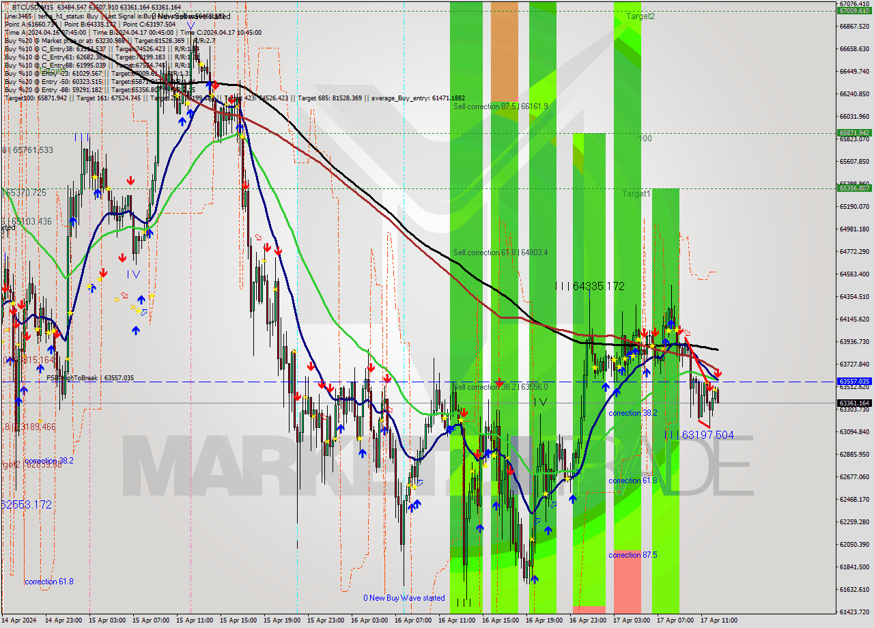
Task: Click the '16 Apr 03:00' time label
Action: pyautogui.click(x=370, y=620)
